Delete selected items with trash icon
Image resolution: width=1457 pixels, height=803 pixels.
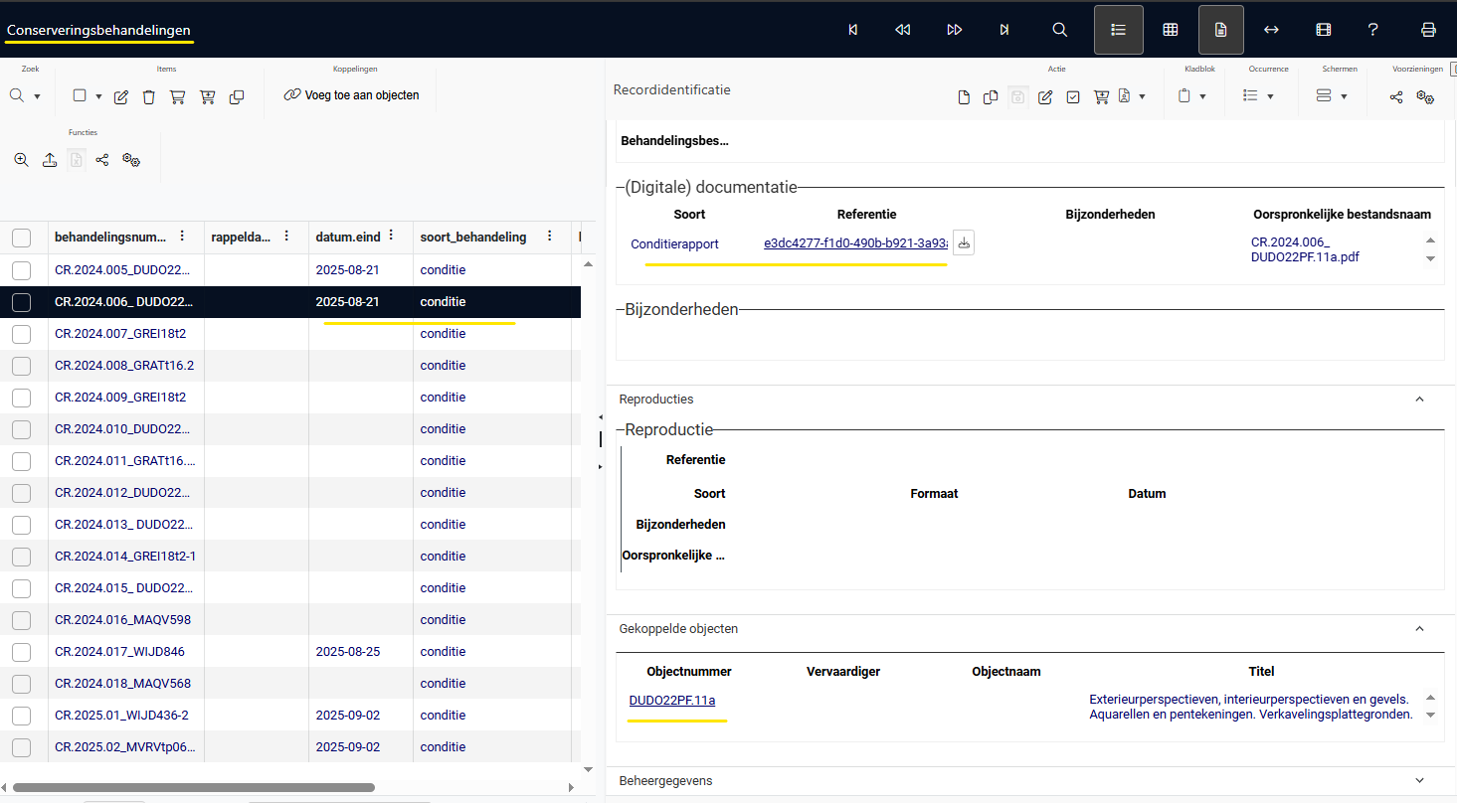click(x=149, y=96)
